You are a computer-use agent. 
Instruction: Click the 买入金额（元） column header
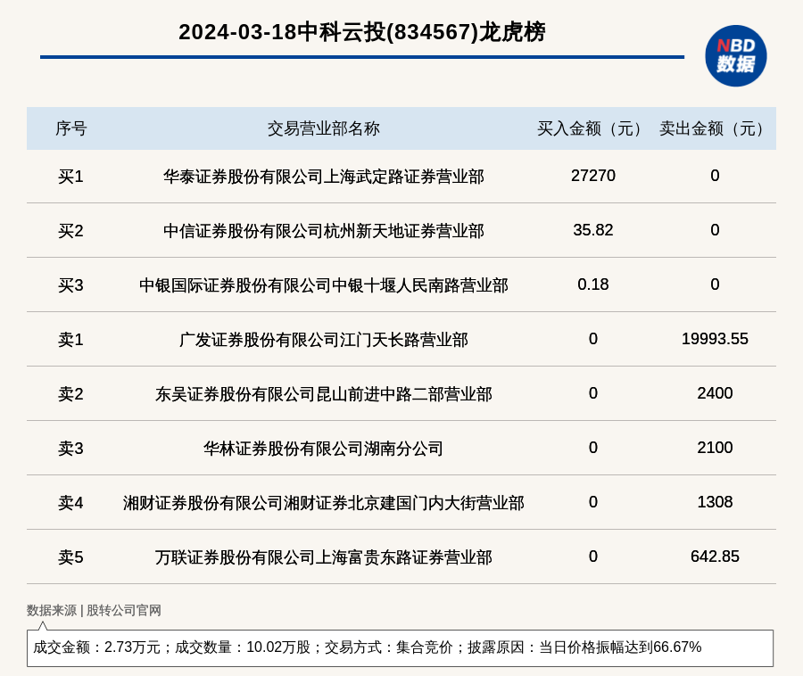[x=592, y=128]
